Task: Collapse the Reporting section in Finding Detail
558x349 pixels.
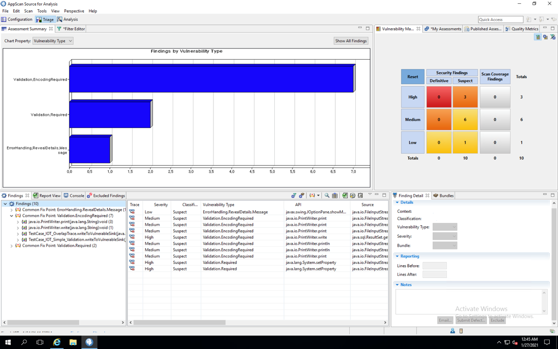Action: (397, 256)
